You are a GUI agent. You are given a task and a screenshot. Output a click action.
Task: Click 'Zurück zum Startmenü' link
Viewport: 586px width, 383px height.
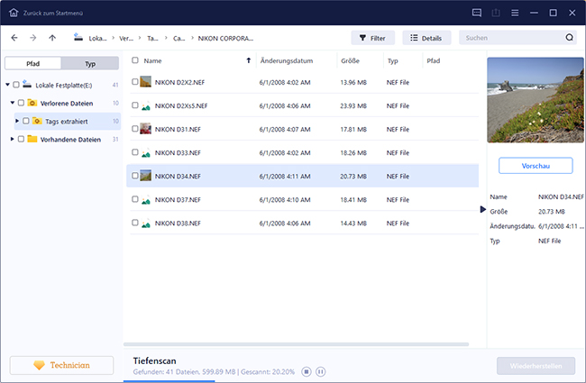[53, 14]
